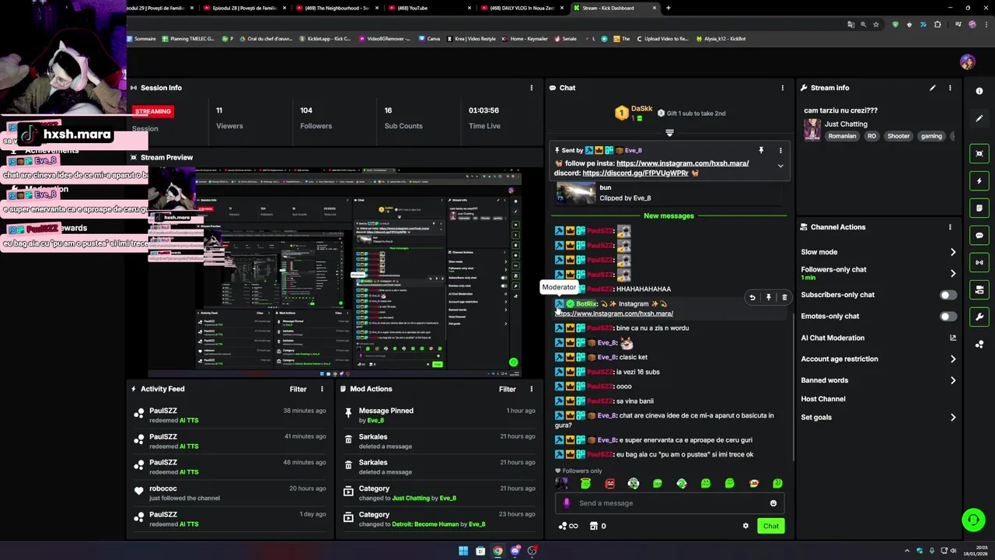Screen dimensions: 995x560
Task: Jump to New messages divider
Action: [669, 215]
